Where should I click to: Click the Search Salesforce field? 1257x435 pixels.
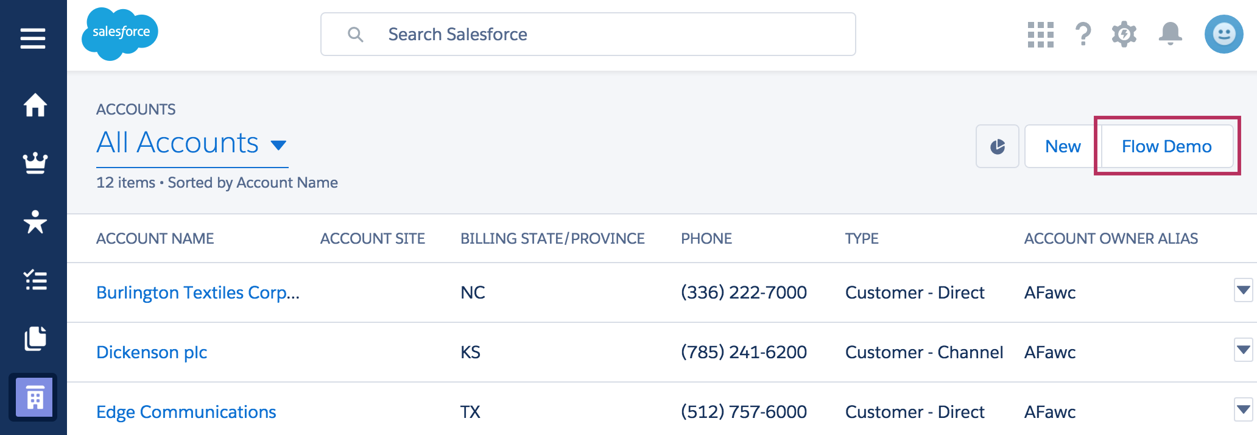pyautogui.click(x=588, y=34)
